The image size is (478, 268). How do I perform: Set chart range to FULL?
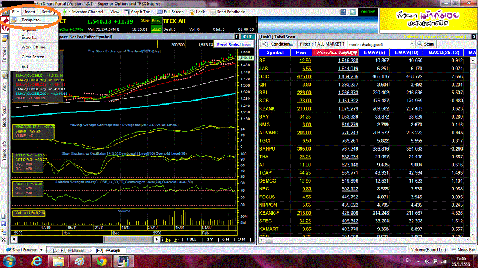(191, 240)
